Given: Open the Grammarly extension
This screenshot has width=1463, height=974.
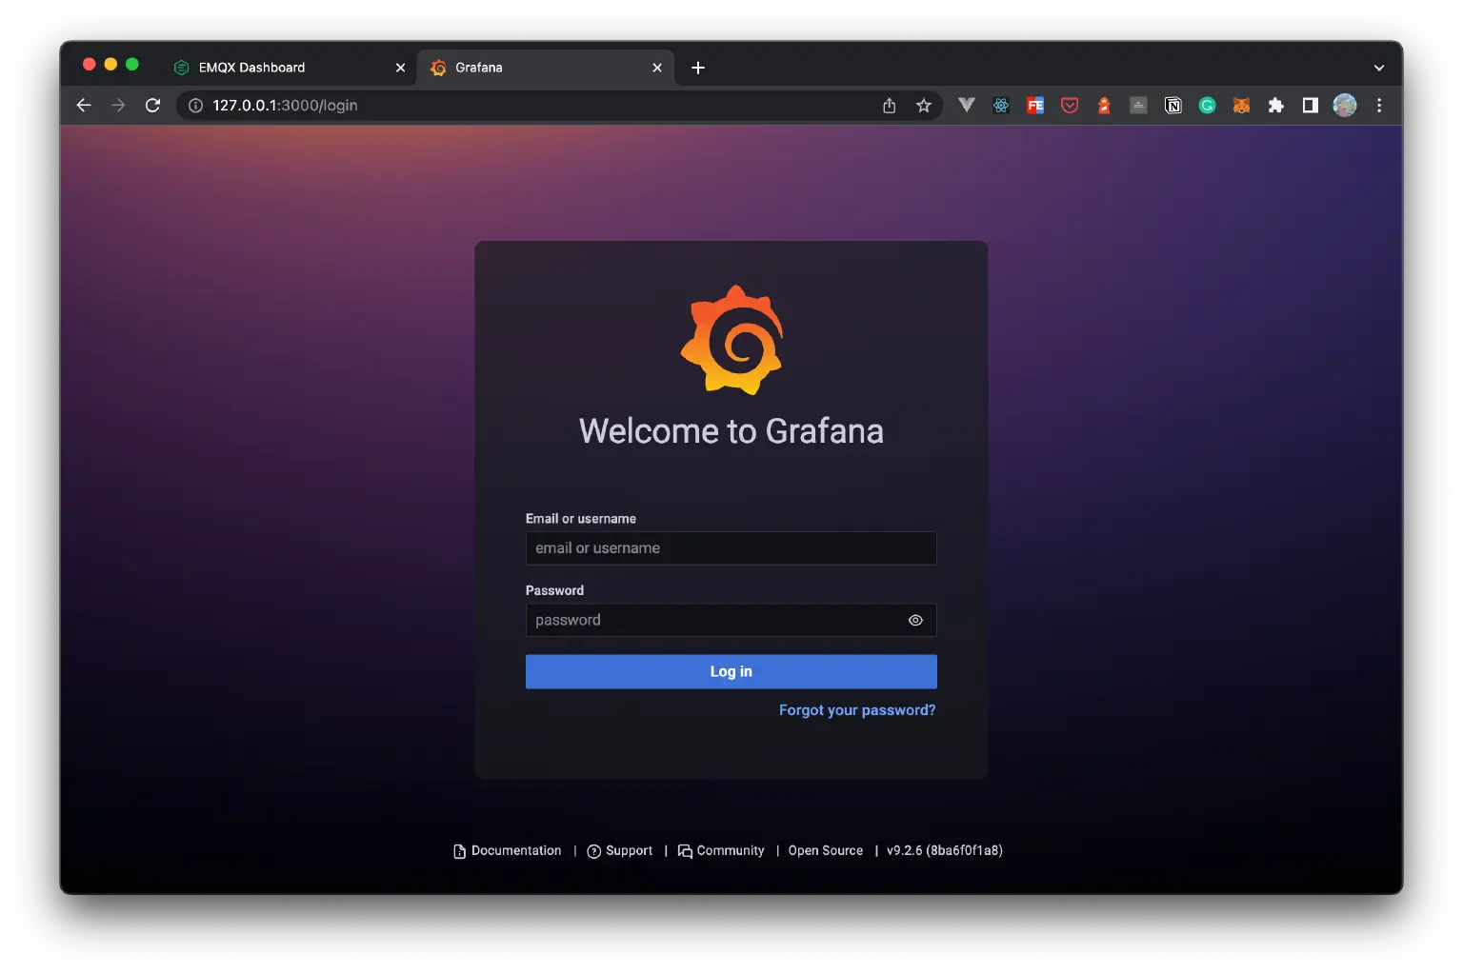Looking at the screenshot, I should 1207,106.
